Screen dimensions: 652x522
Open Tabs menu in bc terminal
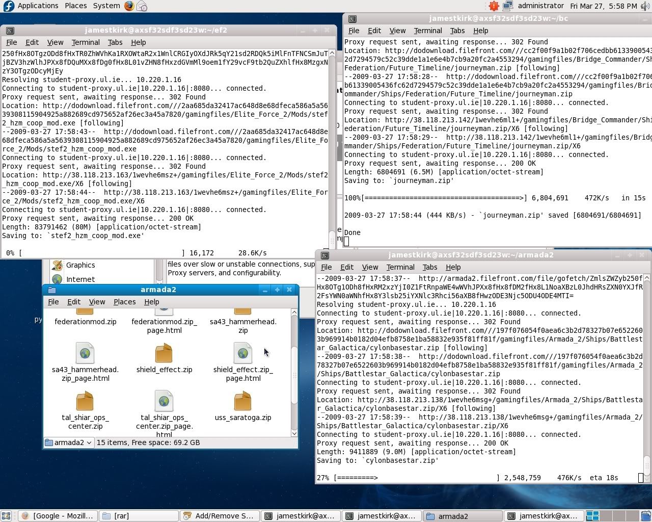click(457, 31)
